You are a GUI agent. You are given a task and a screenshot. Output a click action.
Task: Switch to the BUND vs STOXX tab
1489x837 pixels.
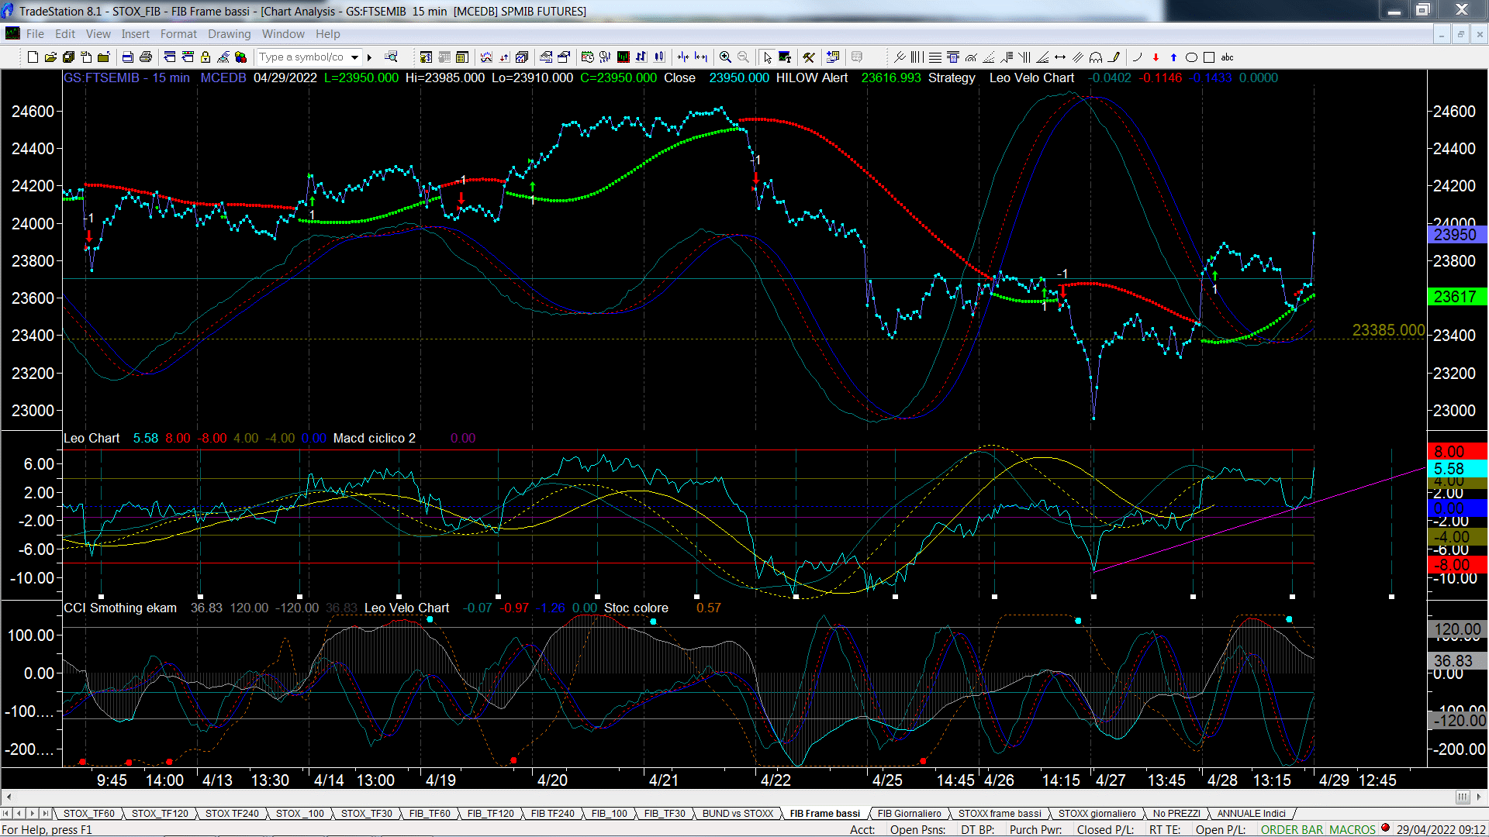click(738, 814)
